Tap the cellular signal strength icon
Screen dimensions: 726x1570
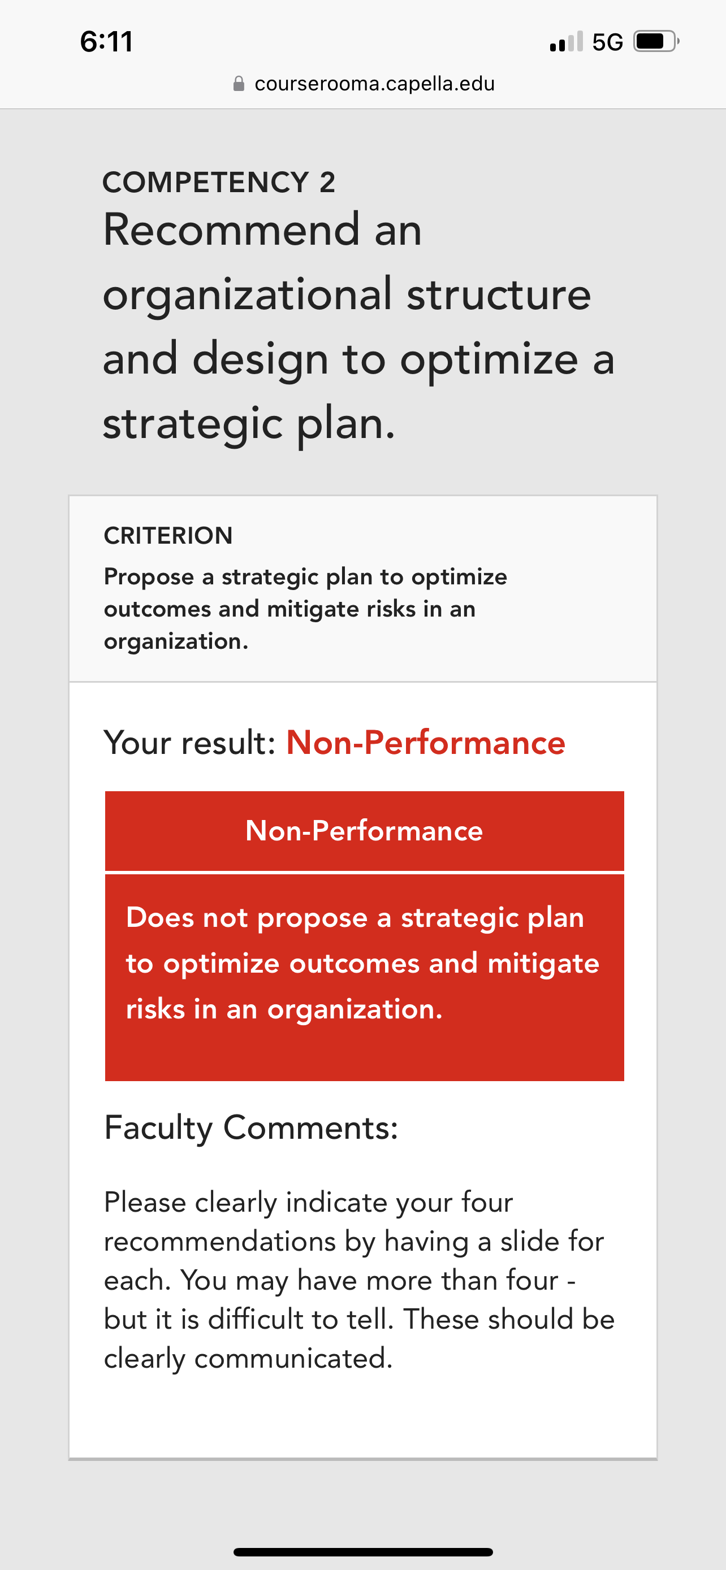click(x=567, y=42)
